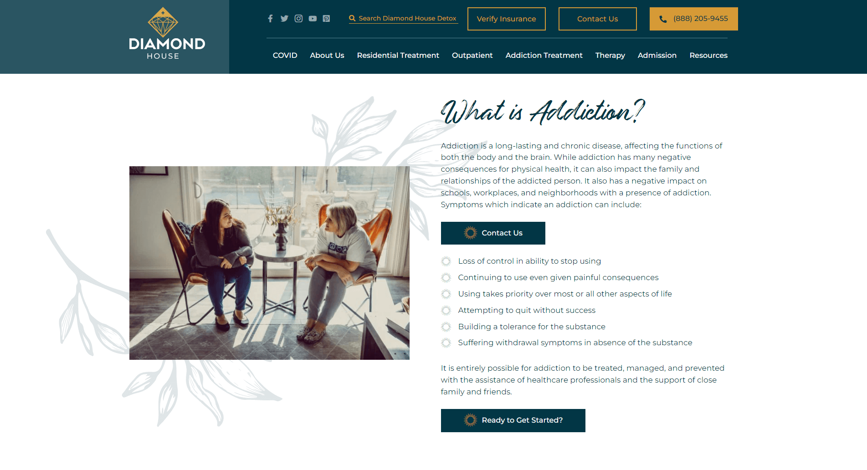Viewport: 867px width, 470px height.
Task: Click the Ready to Get Started button
Action: [513, 420]
